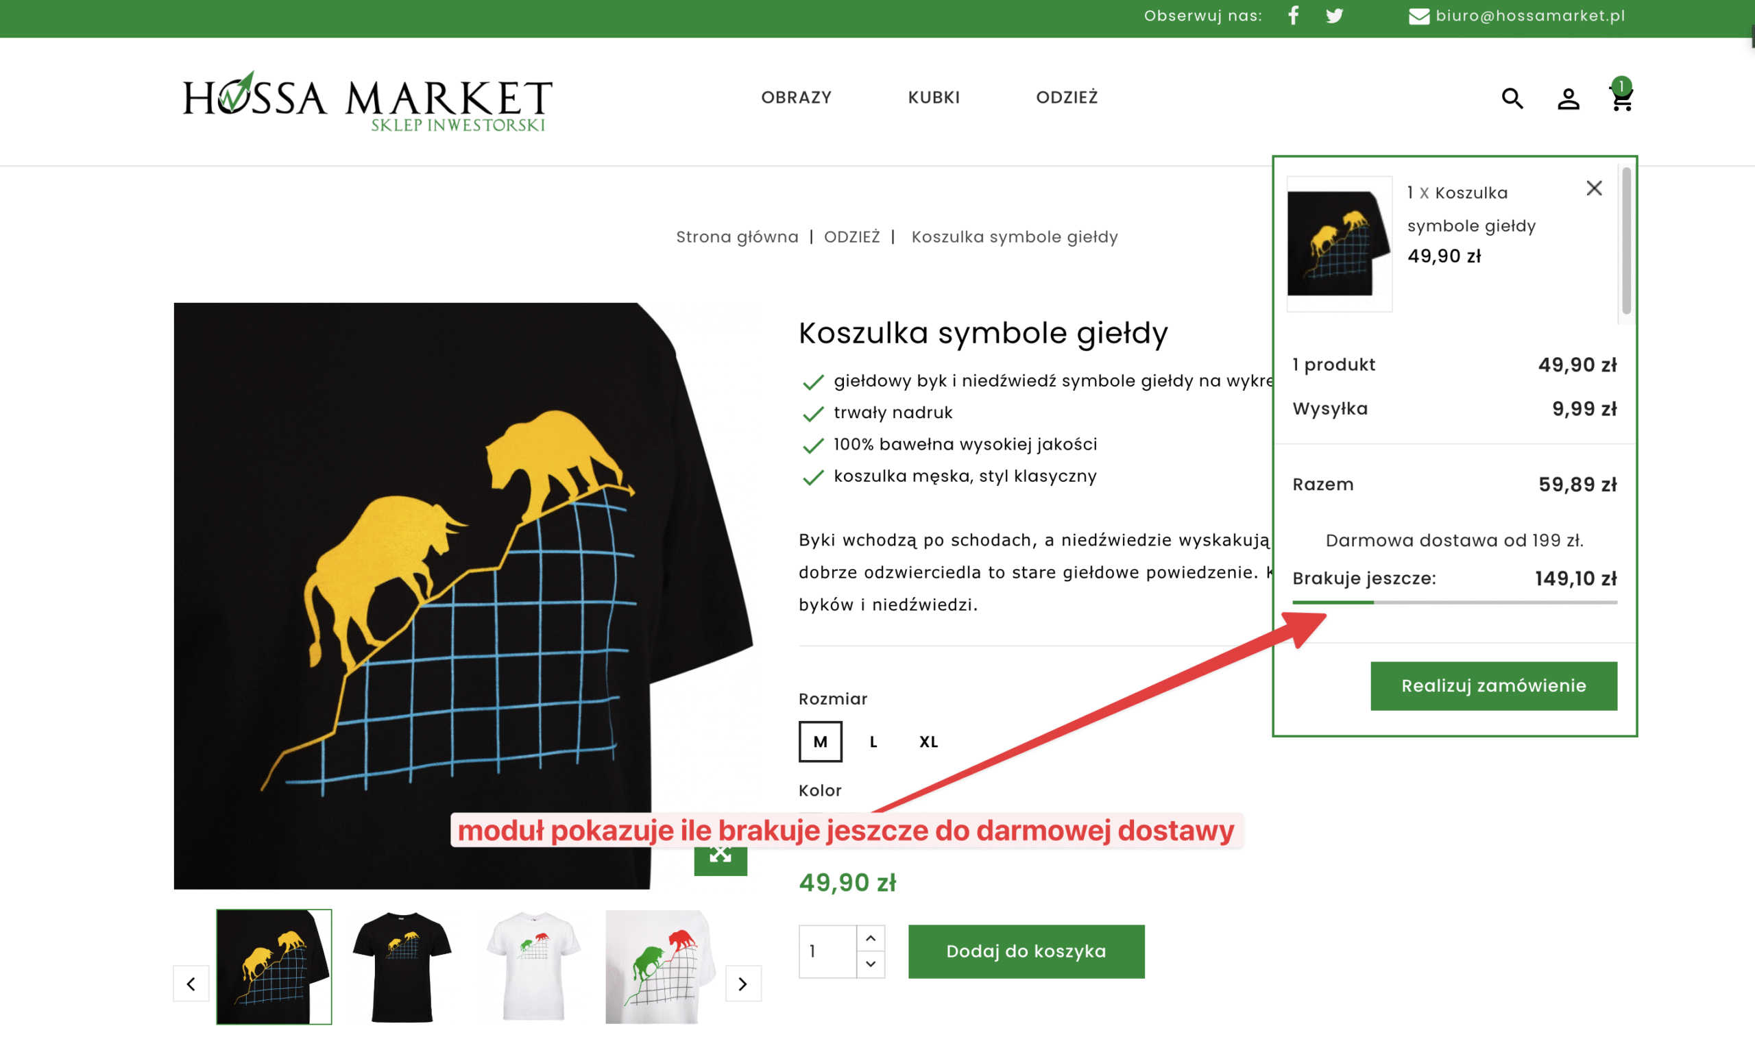Show next thumbnails with the right chevron
Image resolution: width=1755 pixels, height=1061 pixels.
coord(743,984)
